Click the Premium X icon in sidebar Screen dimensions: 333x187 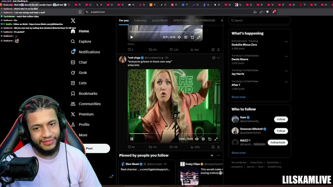pyautogui.click(x=73, y=114)
